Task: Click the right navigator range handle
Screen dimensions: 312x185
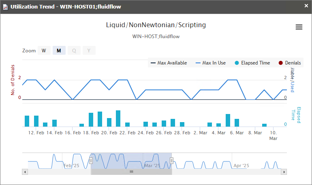Action: tap(171, 161)
